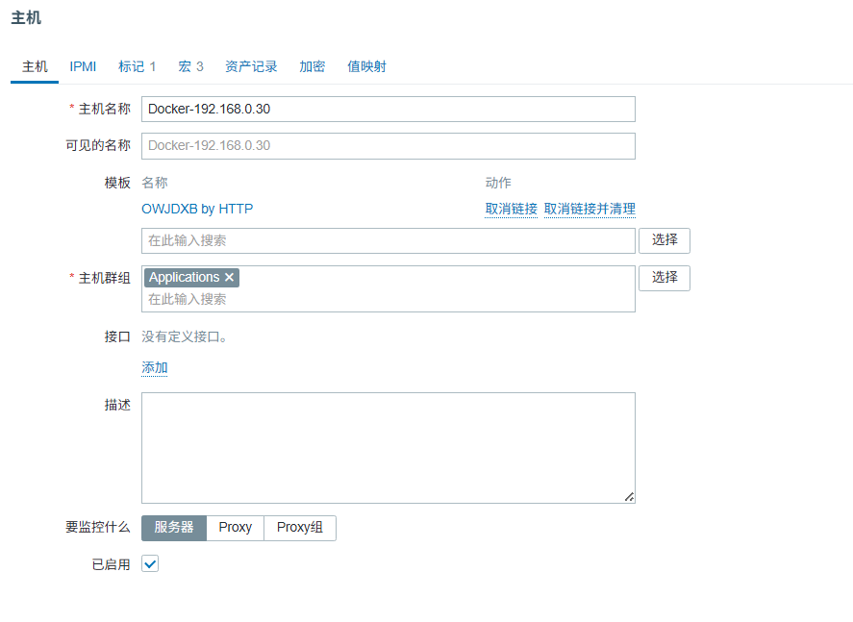Focus the 可见的名称 input field
The height and width of the screenshot is (622, 853).
pos(389,146)
